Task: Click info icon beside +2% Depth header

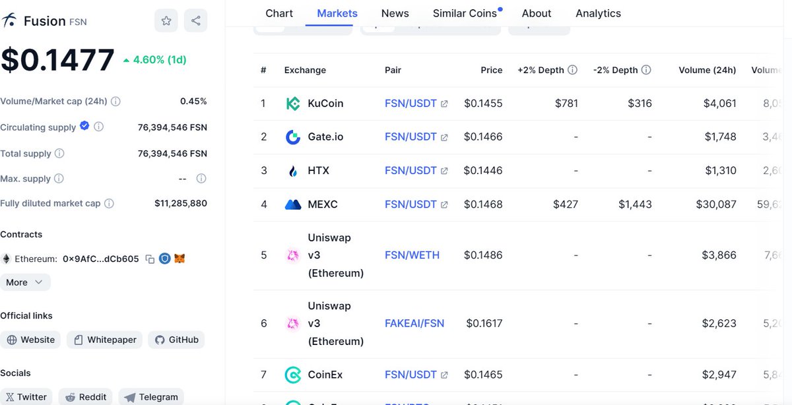Action: click(573, 70)
